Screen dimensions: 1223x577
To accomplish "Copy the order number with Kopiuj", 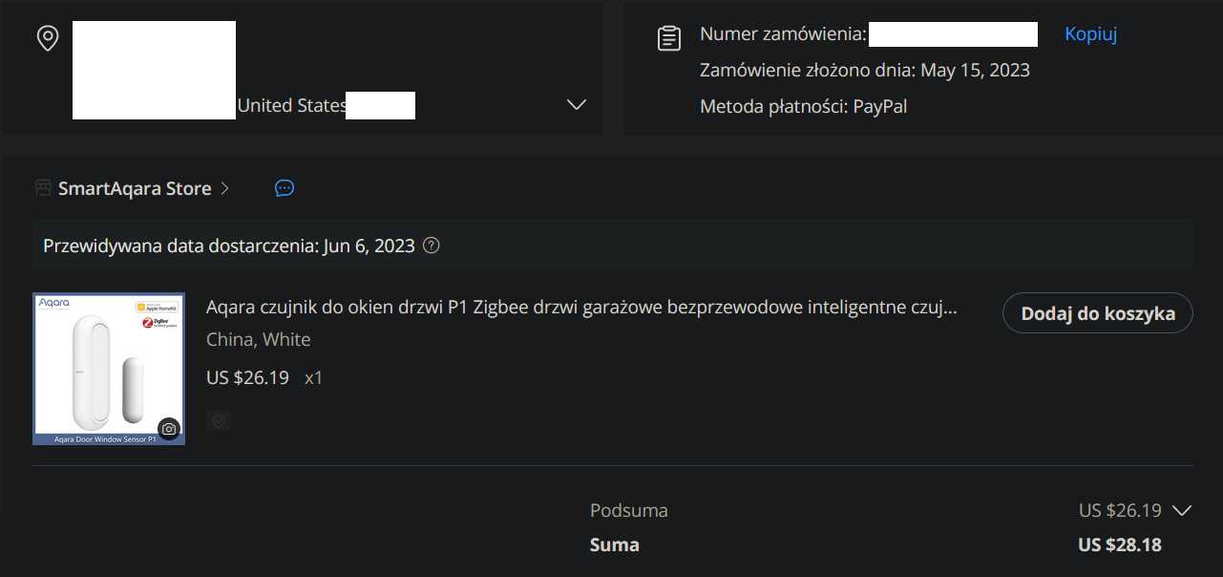I will click(x=1090, y=34).
